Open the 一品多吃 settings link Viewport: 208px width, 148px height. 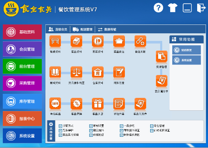[127, 126]
